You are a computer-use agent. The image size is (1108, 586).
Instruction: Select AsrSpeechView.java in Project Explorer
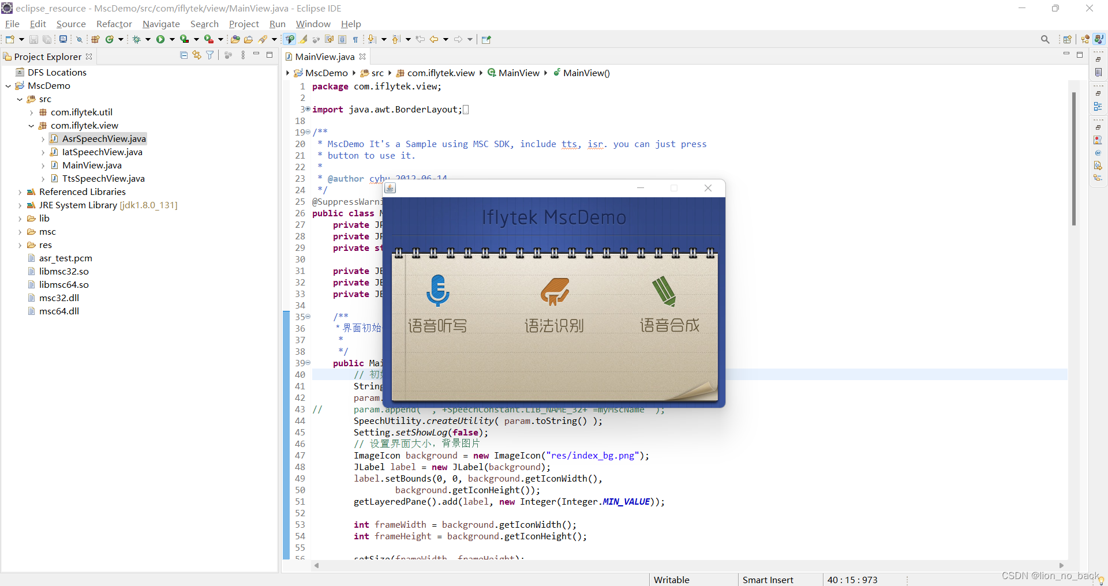tap(104, 139)
